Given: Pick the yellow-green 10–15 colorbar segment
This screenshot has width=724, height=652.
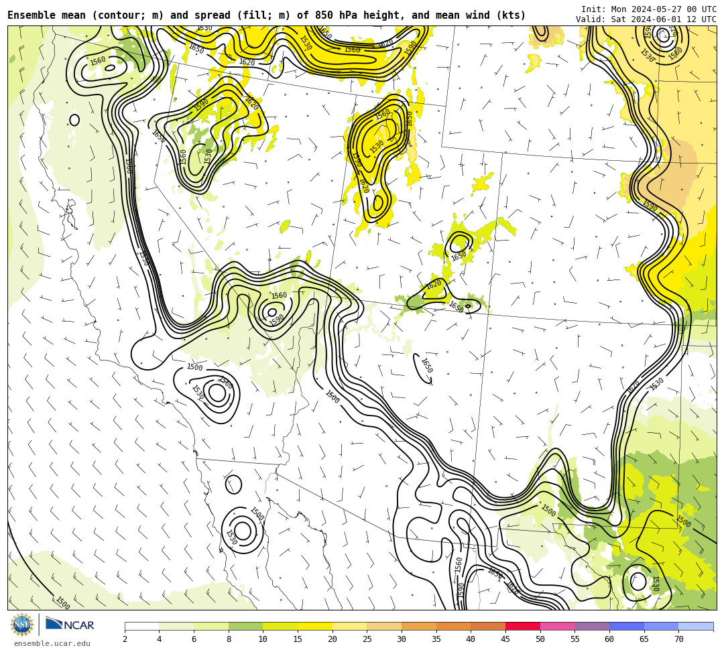Looking at the screenshot, I should pyautogui.click(x=280, y=626).
